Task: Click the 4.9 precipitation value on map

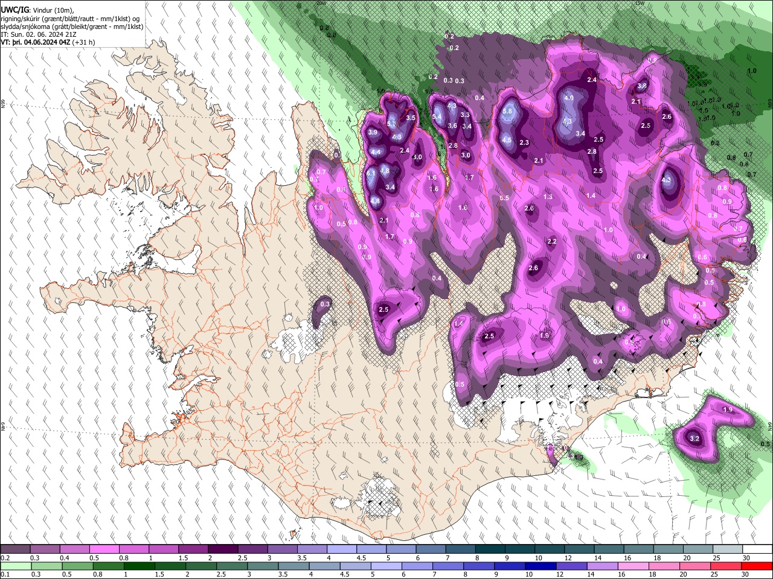Action: [568, 98]
